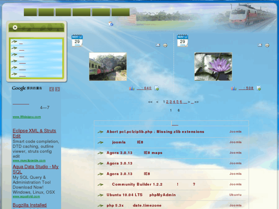The image size is (279, 209).
Task: Open the Agora 3.0.13 IE8 maps article
Action: [x=135, y=153]
